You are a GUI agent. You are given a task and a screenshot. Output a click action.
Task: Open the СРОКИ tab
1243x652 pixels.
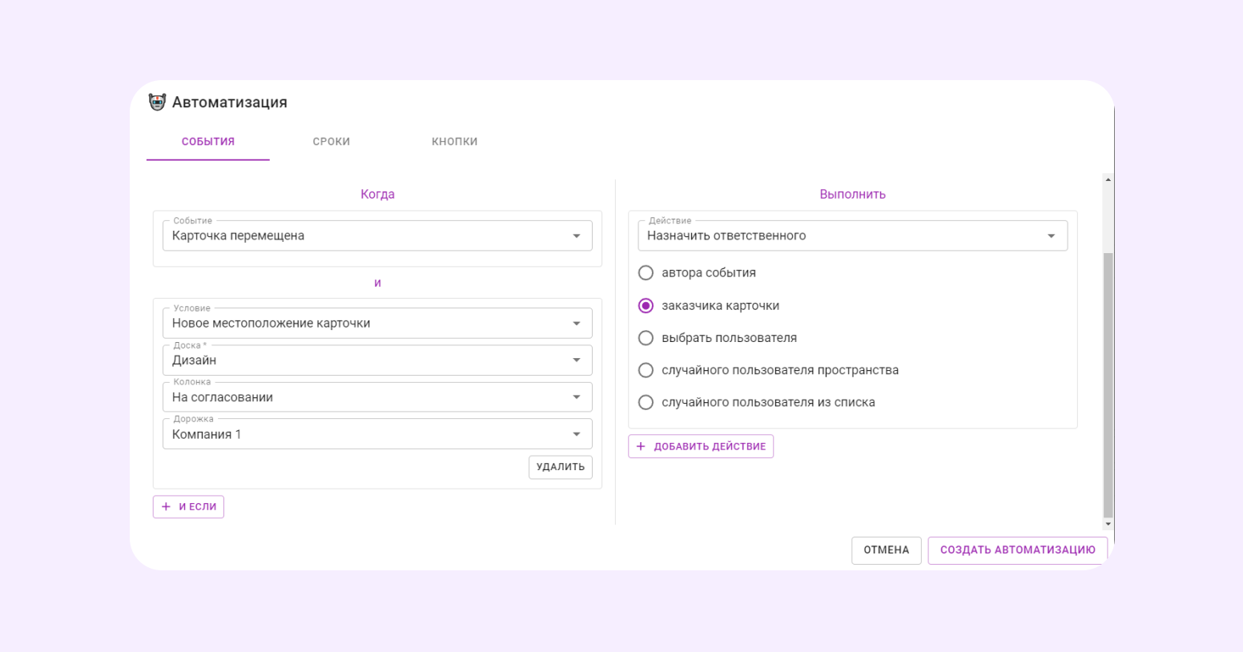332,142
